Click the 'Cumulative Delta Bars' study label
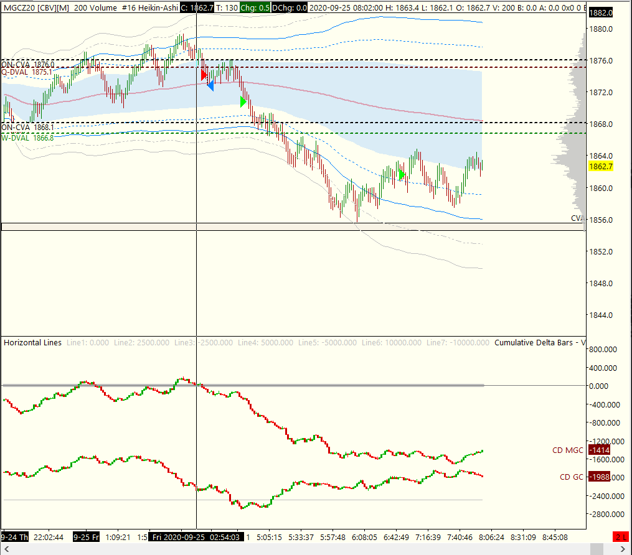Viewport: 632px width, 555px height. point(534,342)
